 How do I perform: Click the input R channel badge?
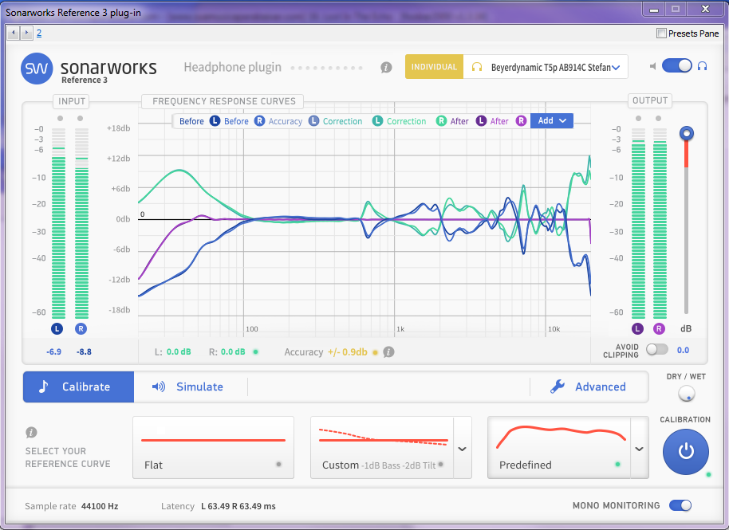coord(81,329)
